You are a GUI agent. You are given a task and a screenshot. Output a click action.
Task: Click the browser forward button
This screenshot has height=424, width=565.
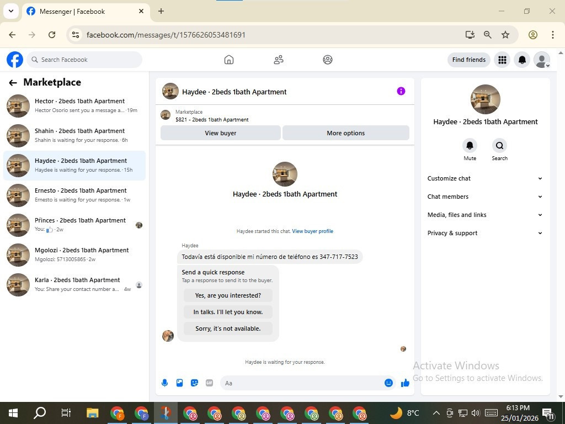coord(32,35)
